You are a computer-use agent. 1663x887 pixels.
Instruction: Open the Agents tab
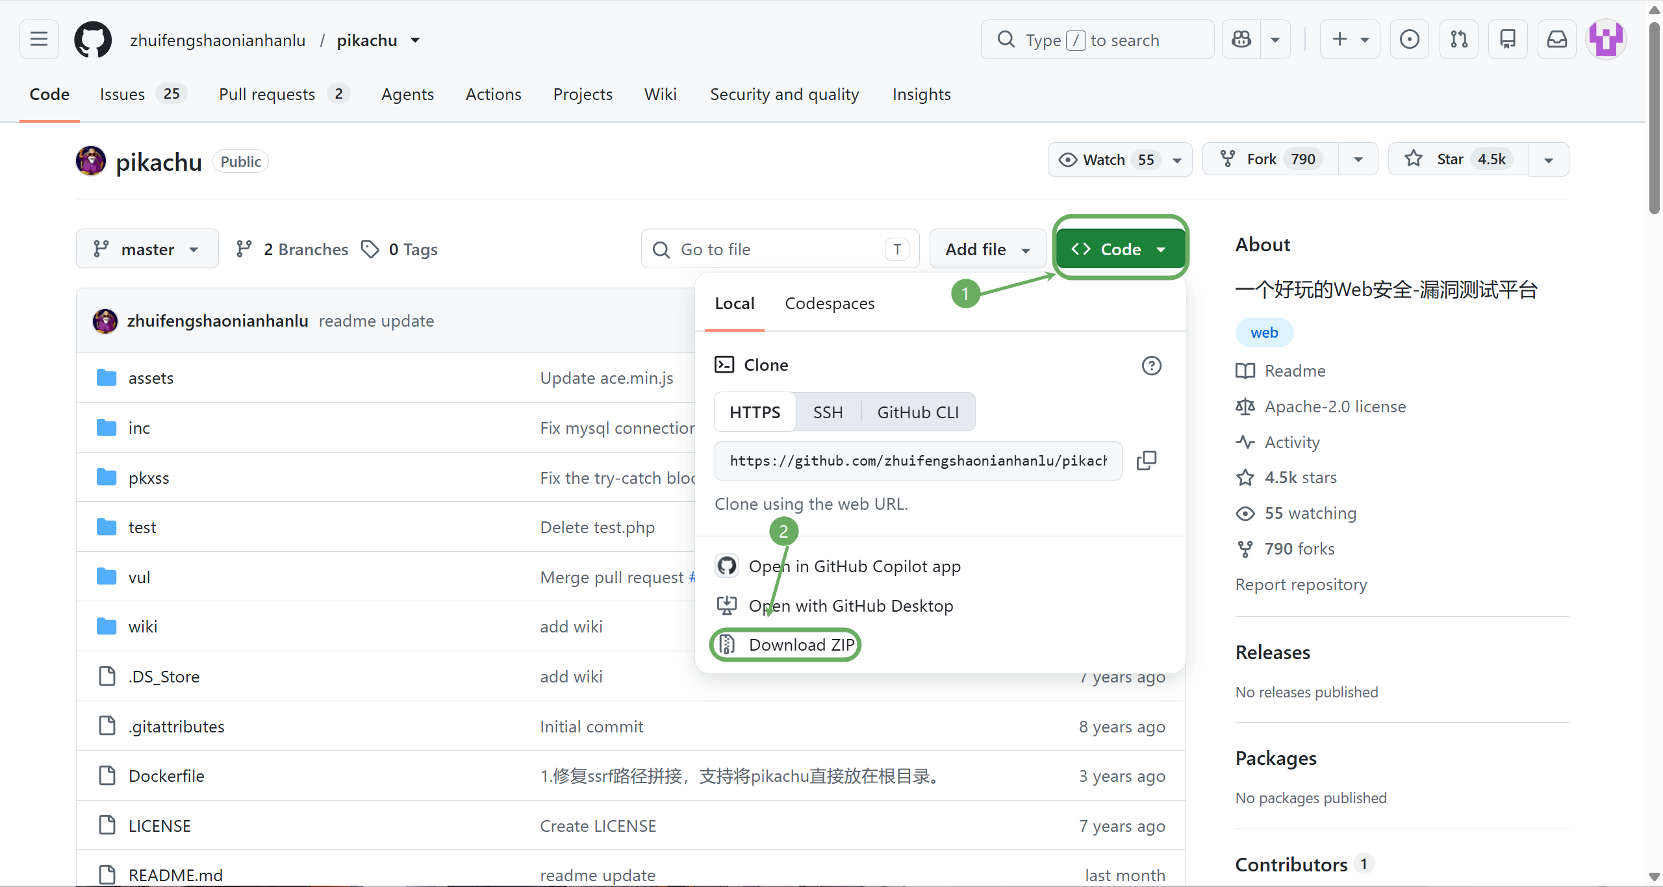pos(407,94)
